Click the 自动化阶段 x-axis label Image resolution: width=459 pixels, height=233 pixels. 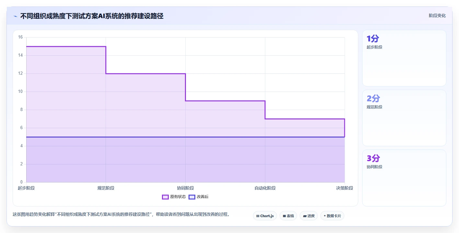tap(265, 188)
